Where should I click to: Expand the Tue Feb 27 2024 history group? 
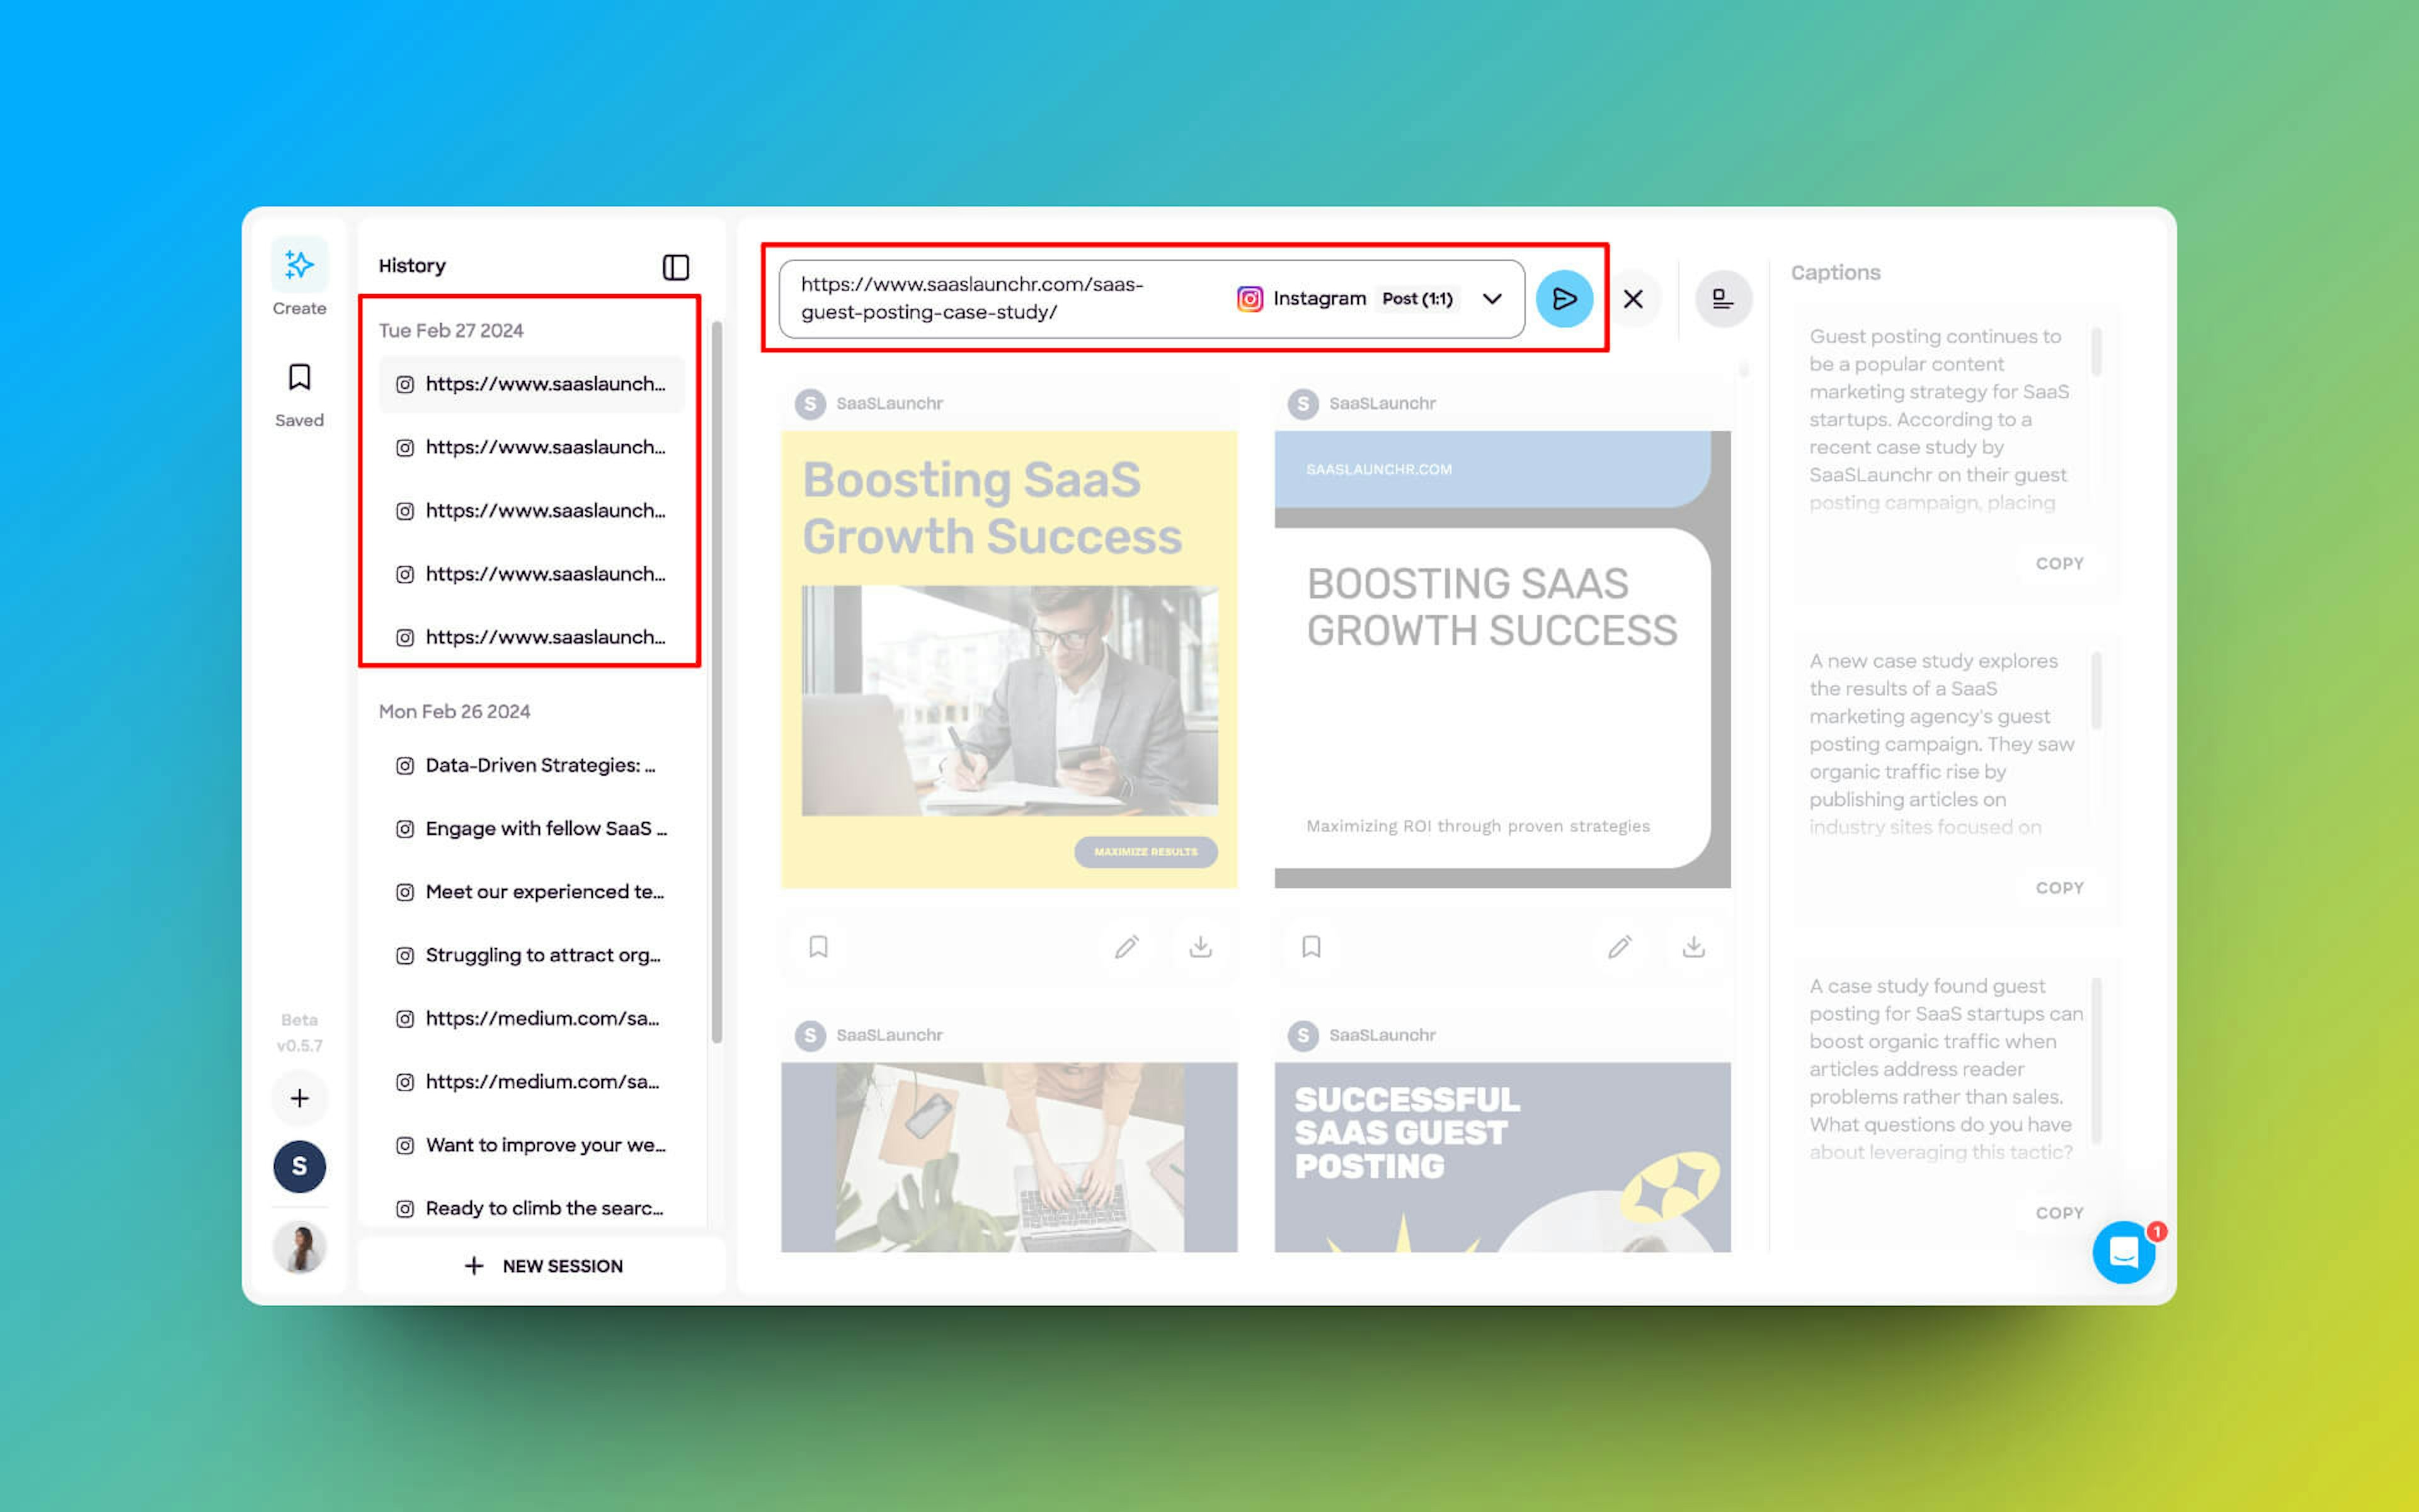[451, 330]
